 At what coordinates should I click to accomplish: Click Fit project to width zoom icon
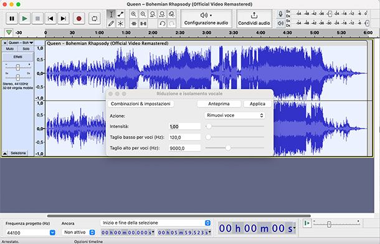click(162, 14)
